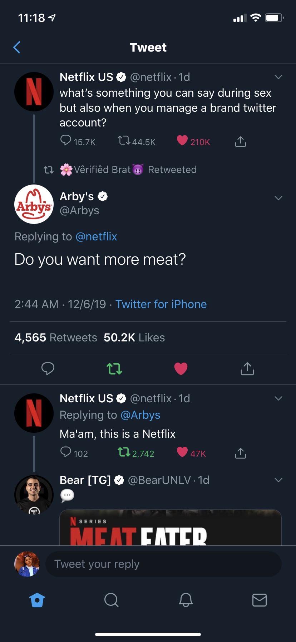This screenshot has height=642, width=296.
Task: Go to Home tab icon
Action: [x=37, y=600]
